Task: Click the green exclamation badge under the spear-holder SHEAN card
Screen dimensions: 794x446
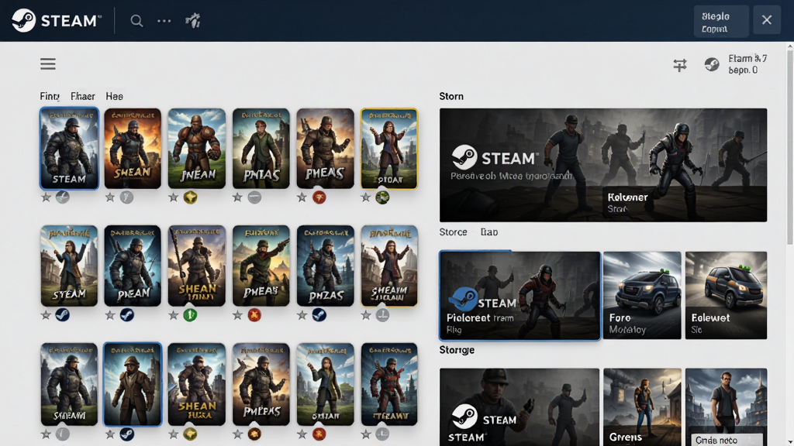Action: [x=191, y=314]
